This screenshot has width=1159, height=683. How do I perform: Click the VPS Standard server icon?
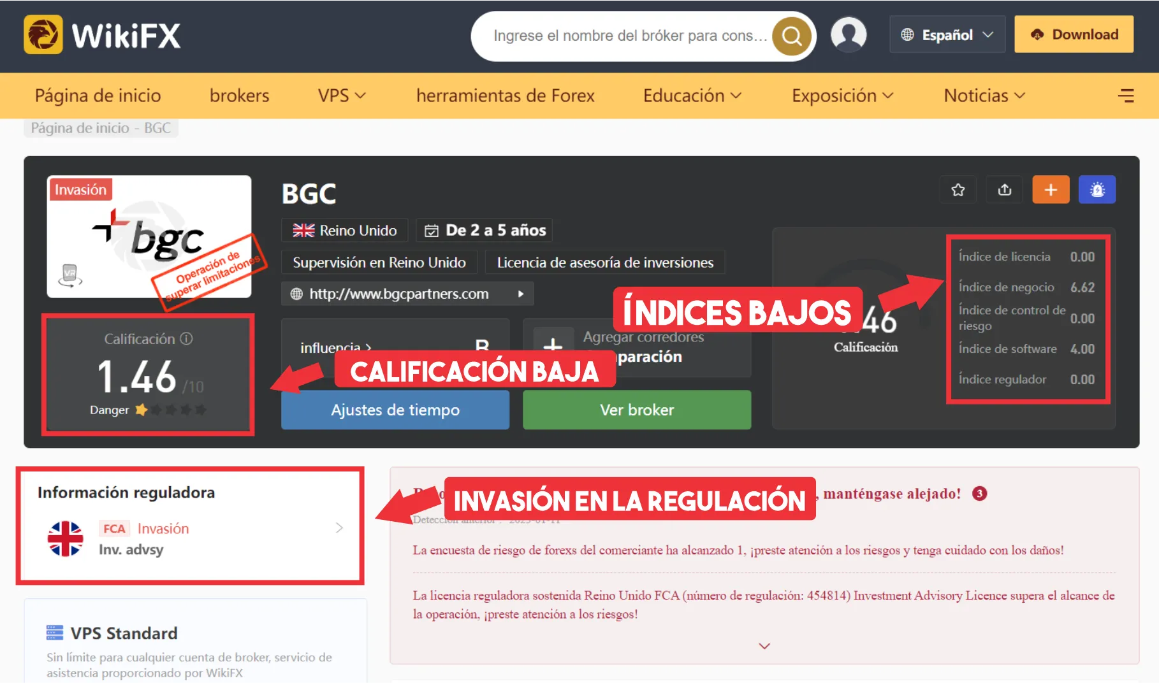[x=55, y=633]
